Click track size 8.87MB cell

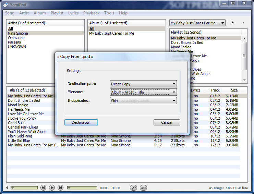[232, 145]
